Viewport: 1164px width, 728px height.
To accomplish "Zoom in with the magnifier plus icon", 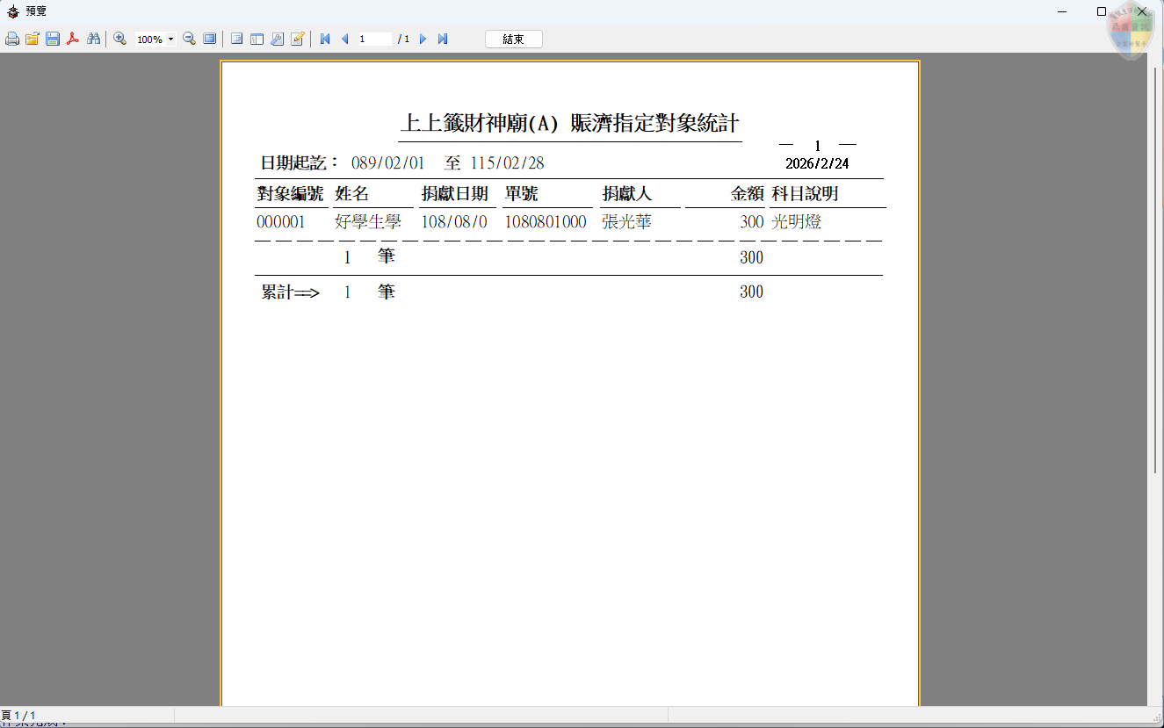I will tap(120, 39).
